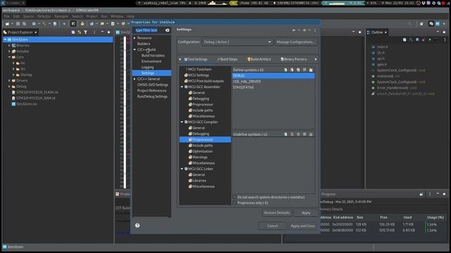The width and height of the screenshot is (451, 253).
Task: Open the Navigate menu in menu bar
Action: pyautogui.click(x=61, y=16)
